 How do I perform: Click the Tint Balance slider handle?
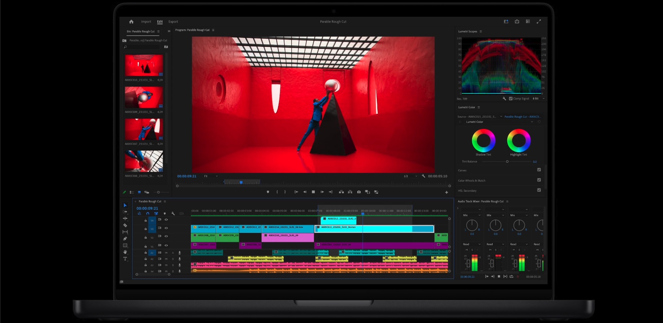(507, 161)
